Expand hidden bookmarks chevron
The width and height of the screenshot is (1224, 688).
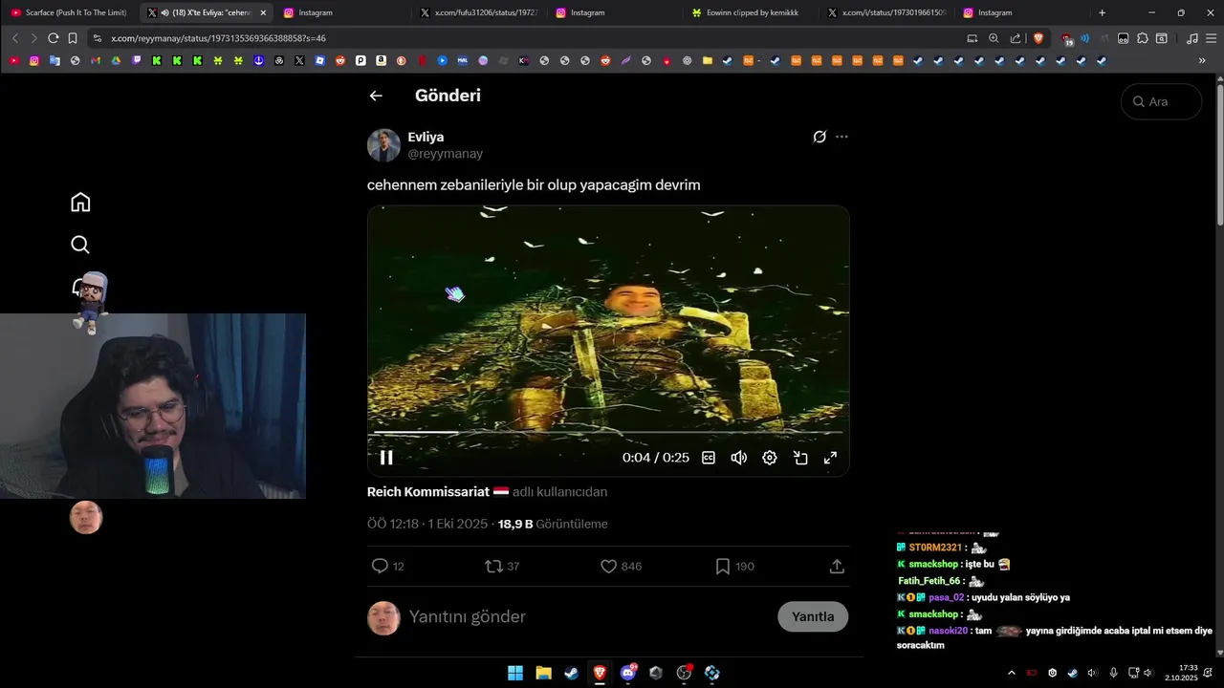pos(1202,60)
